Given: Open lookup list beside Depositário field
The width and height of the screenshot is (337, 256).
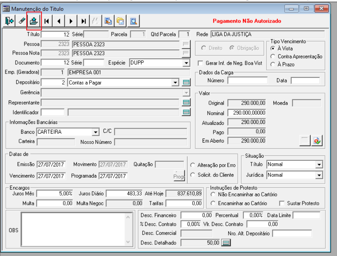Looking at the screenshot, I should click(x=186, y=82).
